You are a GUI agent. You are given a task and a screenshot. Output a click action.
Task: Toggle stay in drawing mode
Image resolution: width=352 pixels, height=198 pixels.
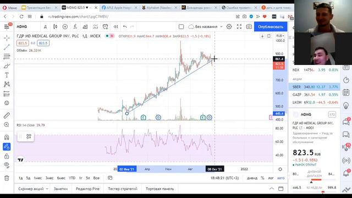coord(7,147)
